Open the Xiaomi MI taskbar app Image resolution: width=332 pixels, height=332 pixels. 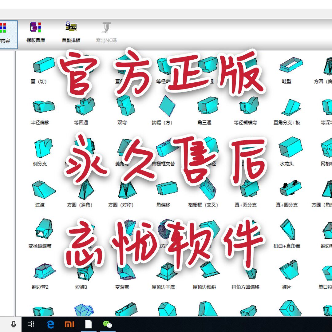tap(69, 324)
